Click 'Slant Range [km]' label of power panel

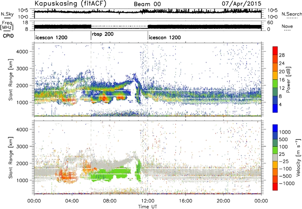11,80
